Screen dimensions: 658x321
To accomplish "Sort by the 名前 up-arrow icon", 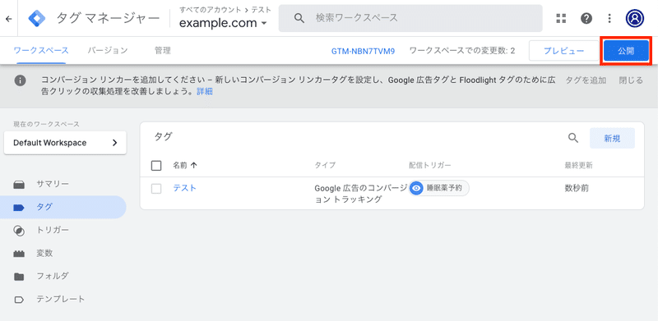I will (x=193, y=165).
